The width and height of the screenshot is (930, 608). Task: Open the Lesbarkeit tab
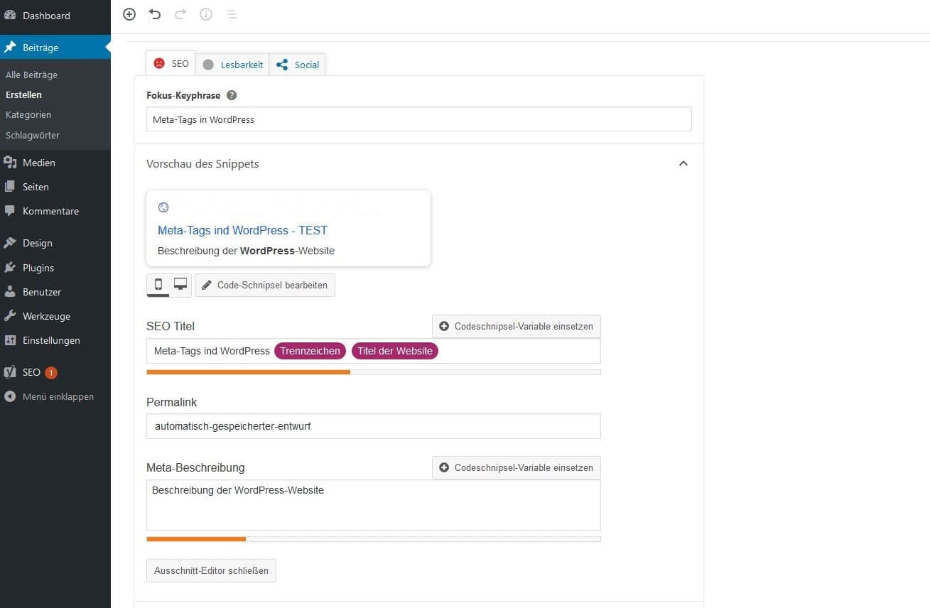(232, 65)
